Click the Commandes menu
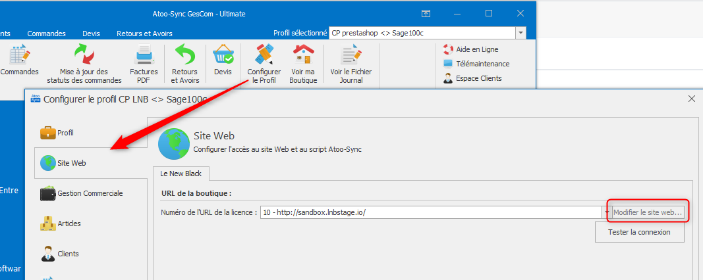Screen dimensions: 703x280 46,34
